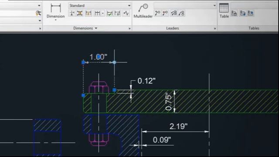This screenshot has height=157, width=279.
Task: Select the Jog Line dimension icon
Action: (x=126, y=13)
